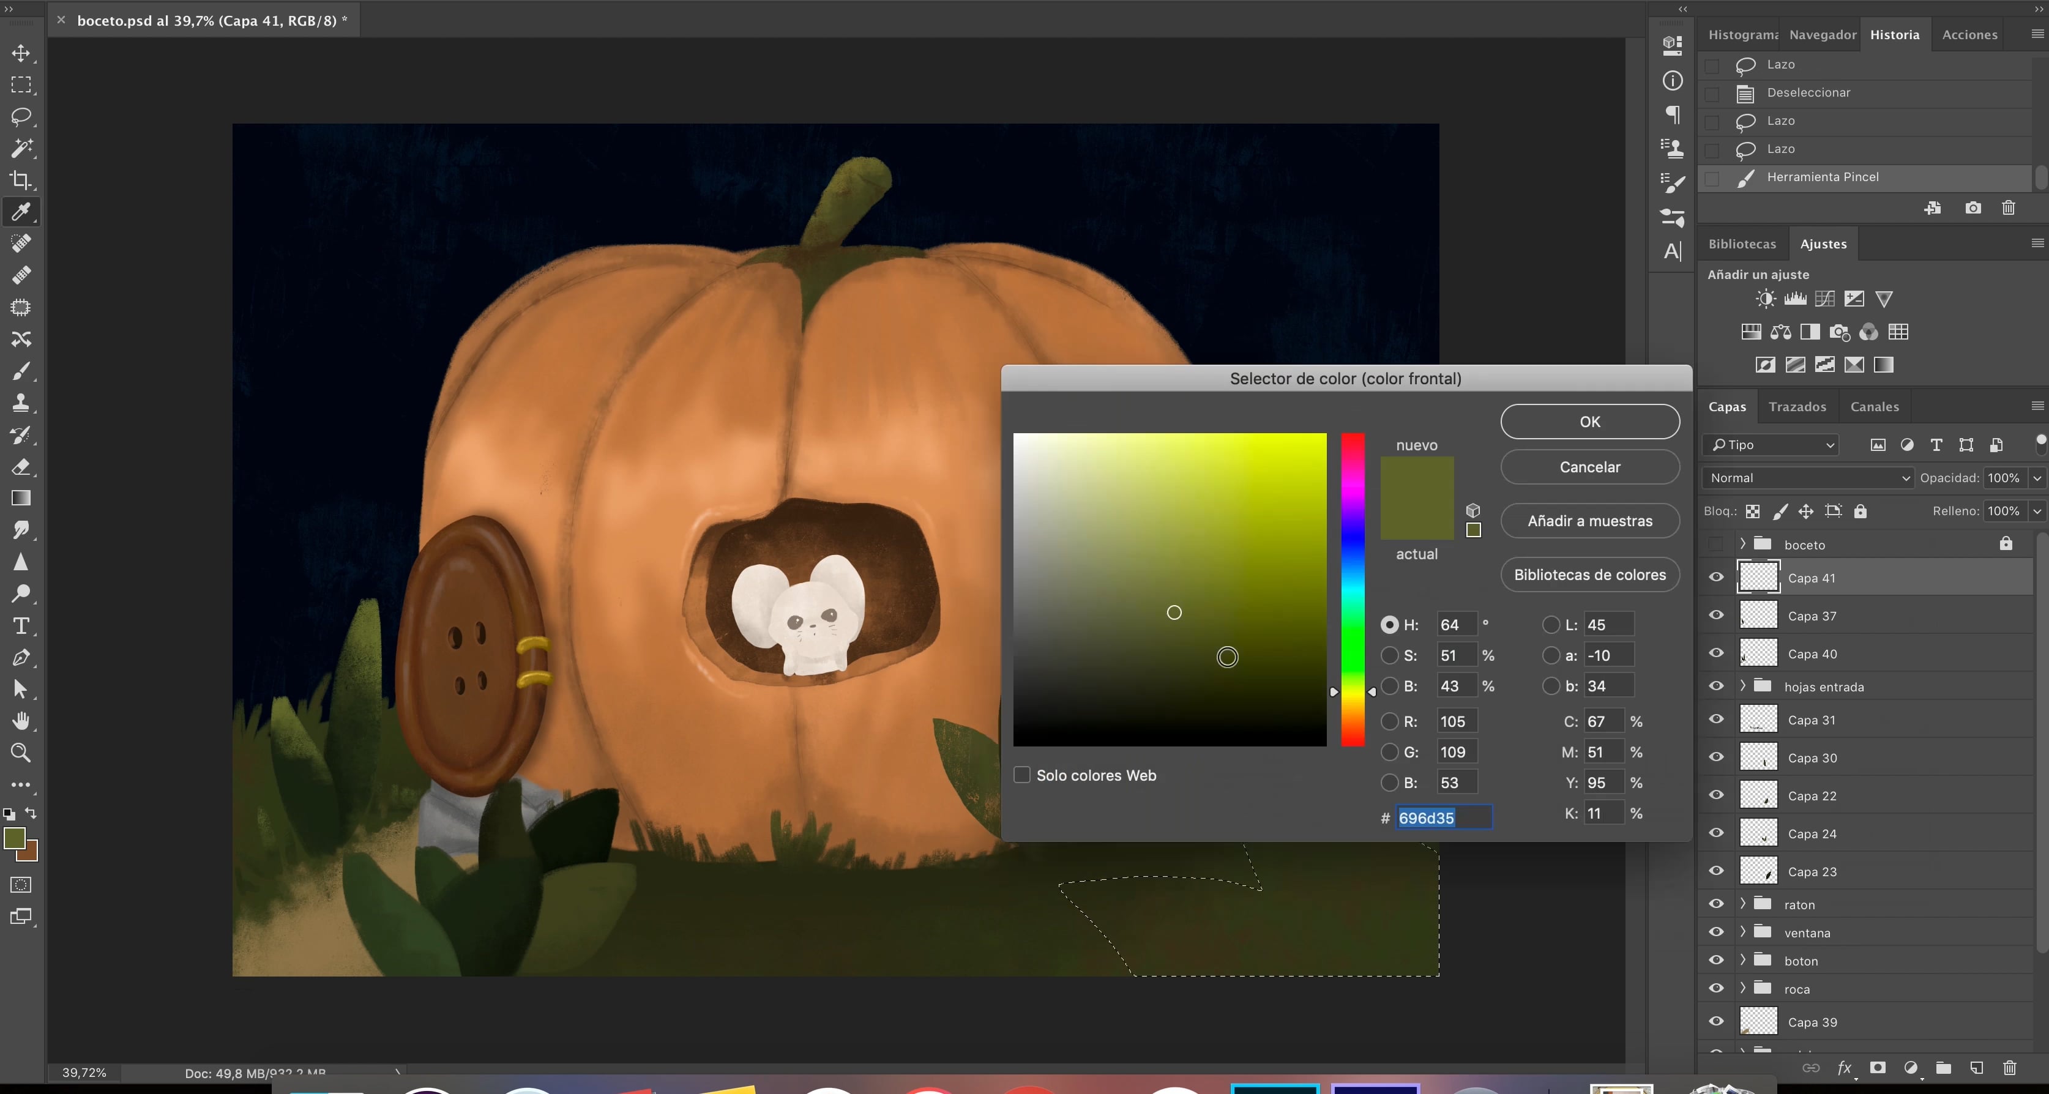Select the Move tool

(21, 53)
